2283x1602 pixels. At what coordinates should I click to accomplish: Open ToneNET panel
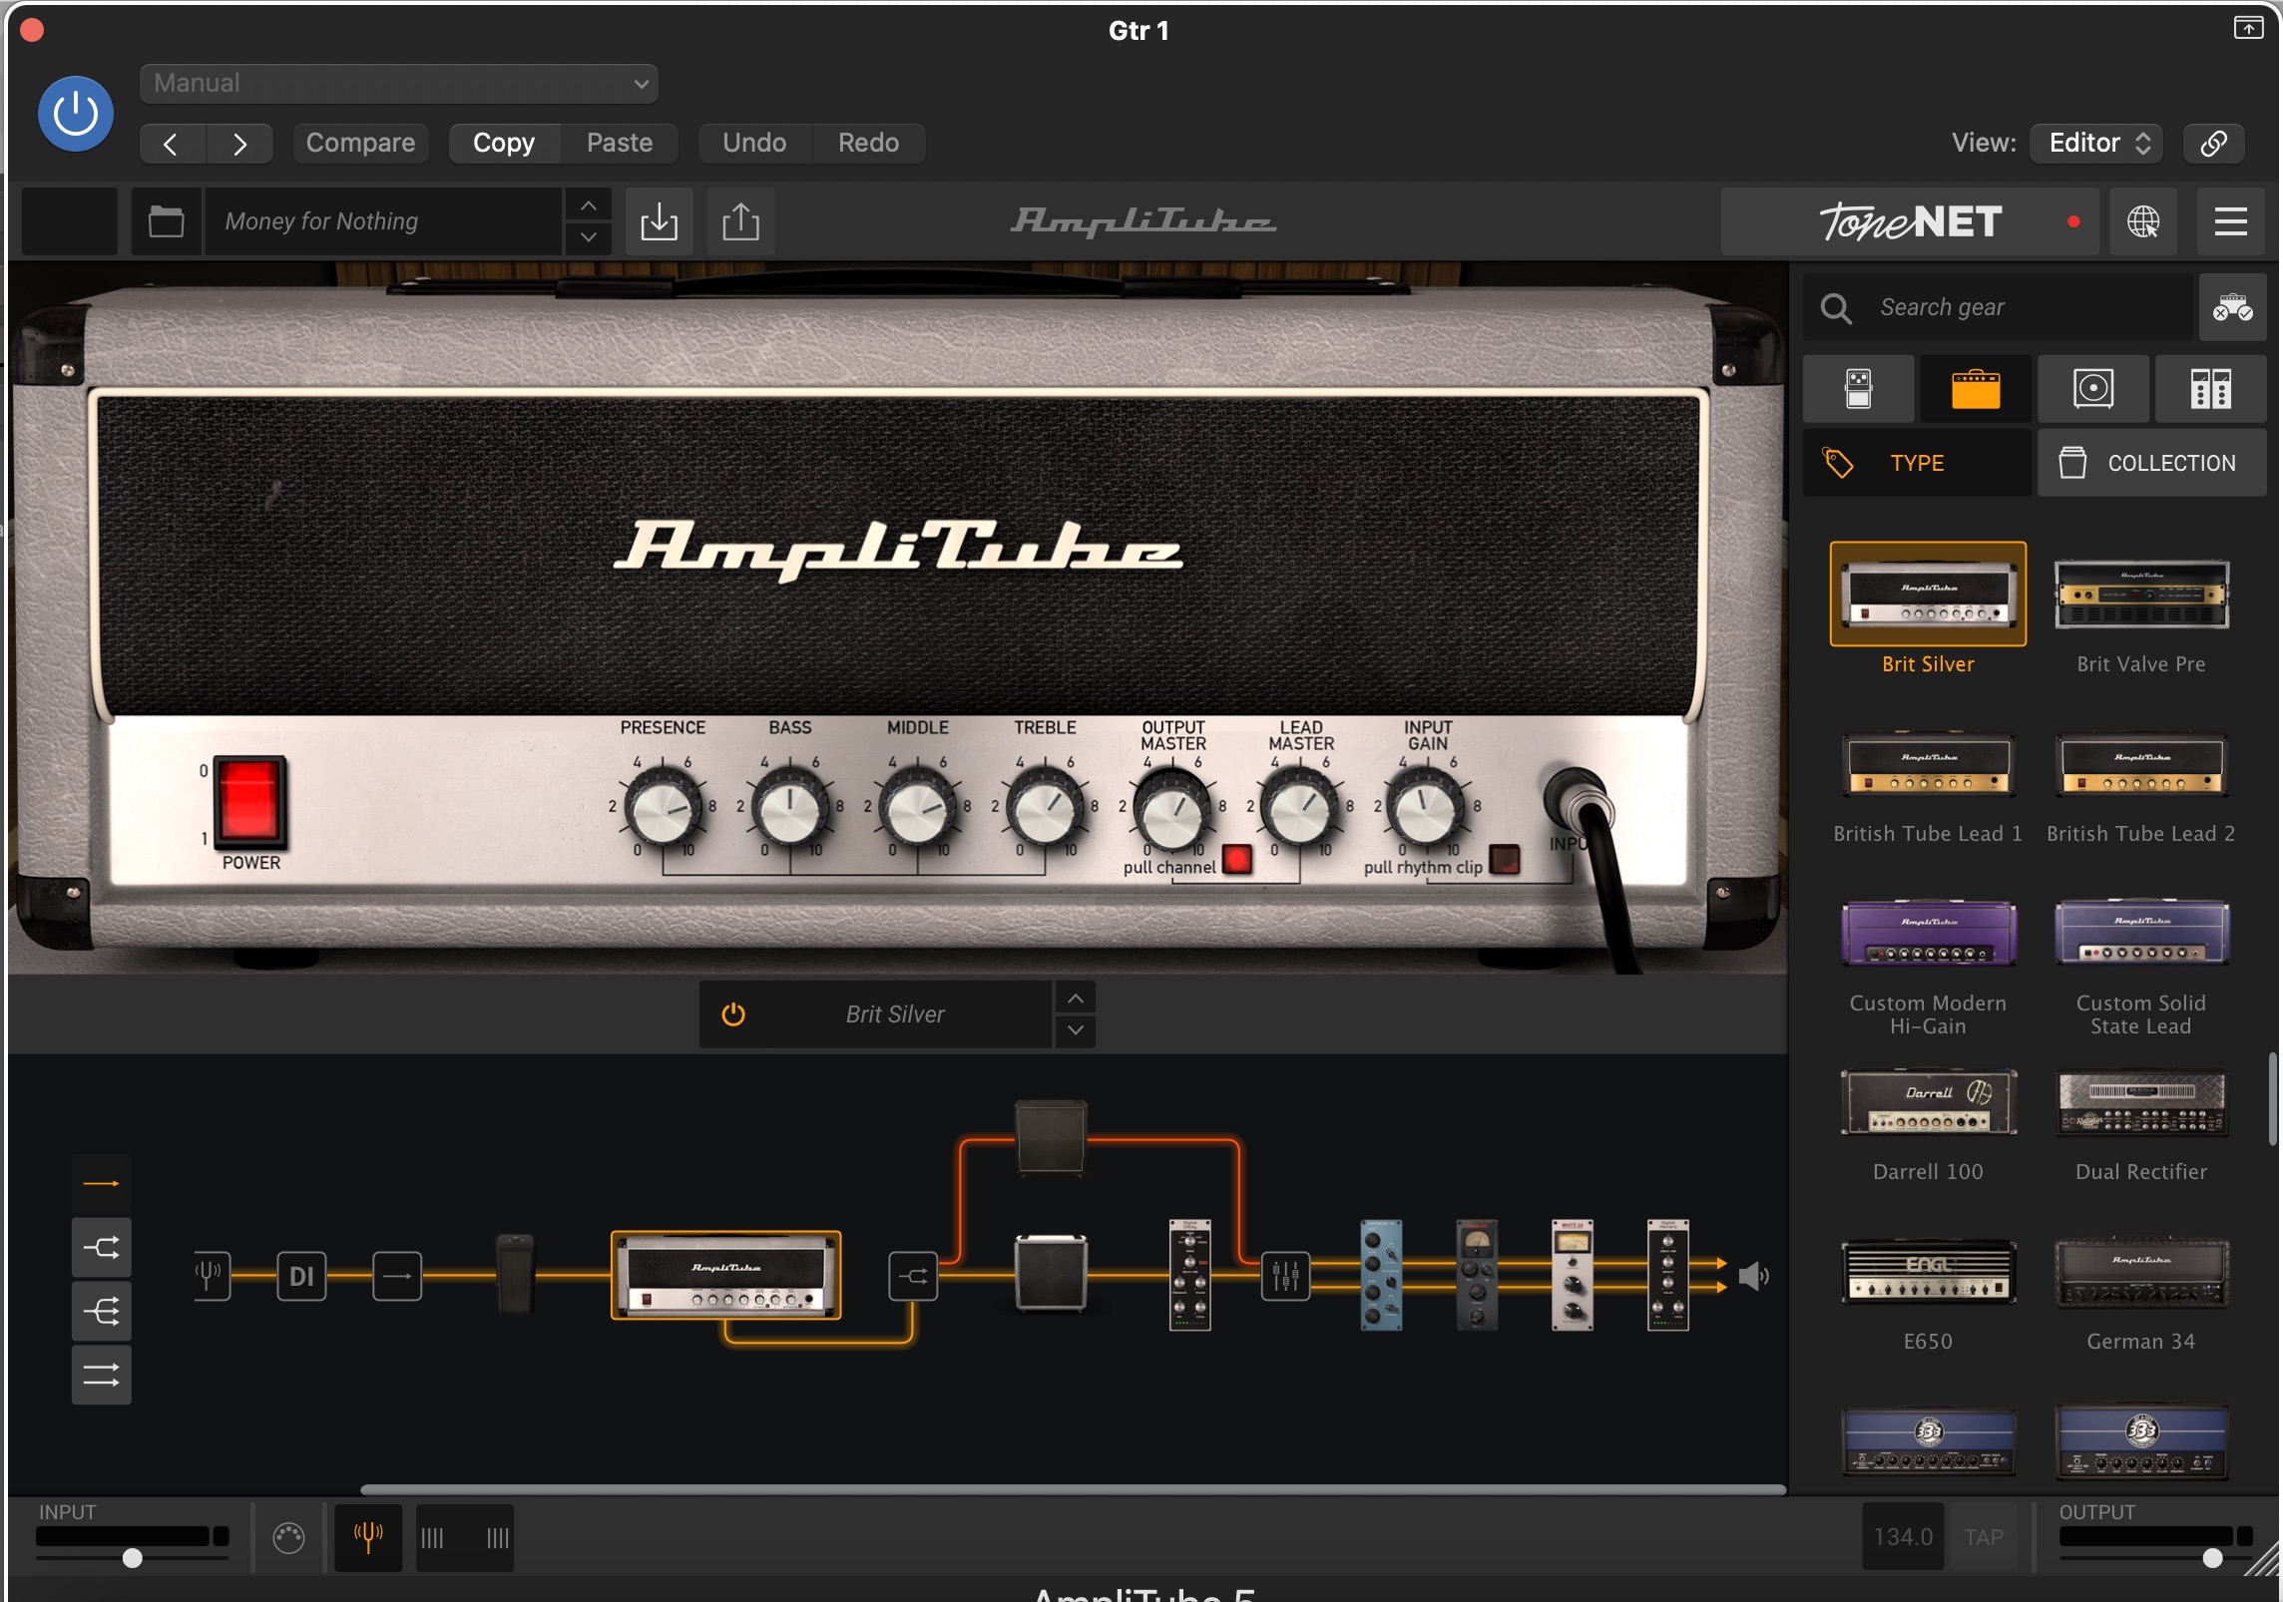click(1911, 221)
